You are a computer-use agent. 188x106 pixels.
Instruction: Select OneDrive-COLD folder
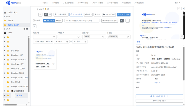pyautogui.click(x=18, y=69)
